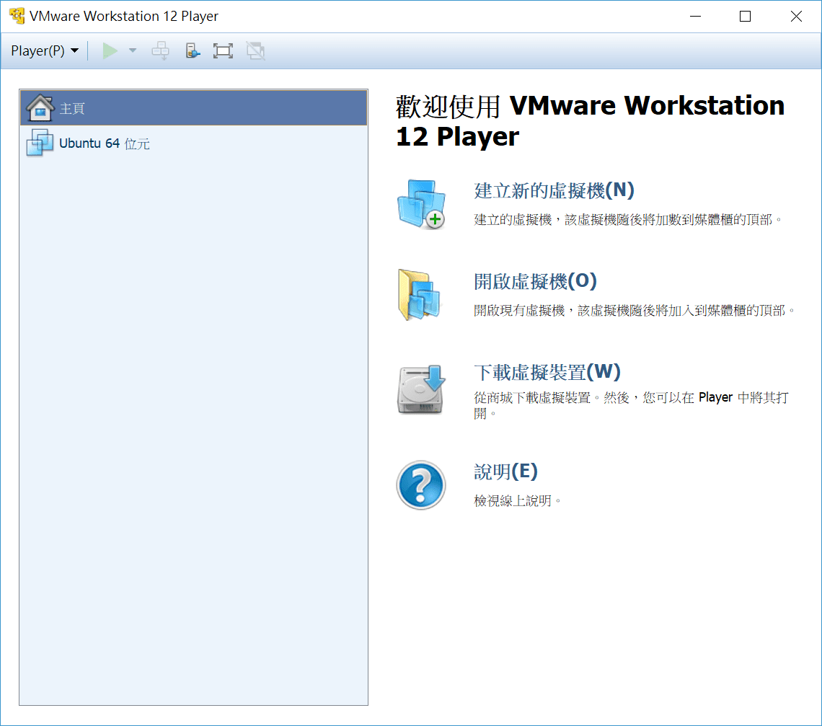
Task: Enter full screen mode via toolbar icon
Action: click(x=223, y=51)
